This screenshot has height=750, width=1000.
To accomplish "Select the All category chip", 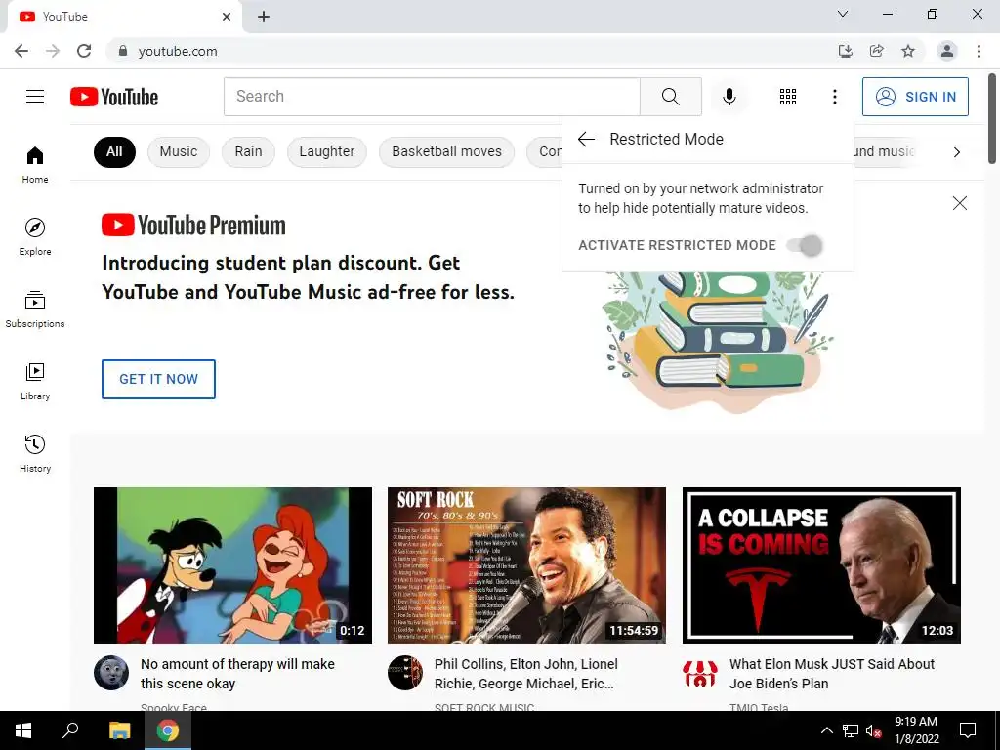I will click(x=114, y=151).
